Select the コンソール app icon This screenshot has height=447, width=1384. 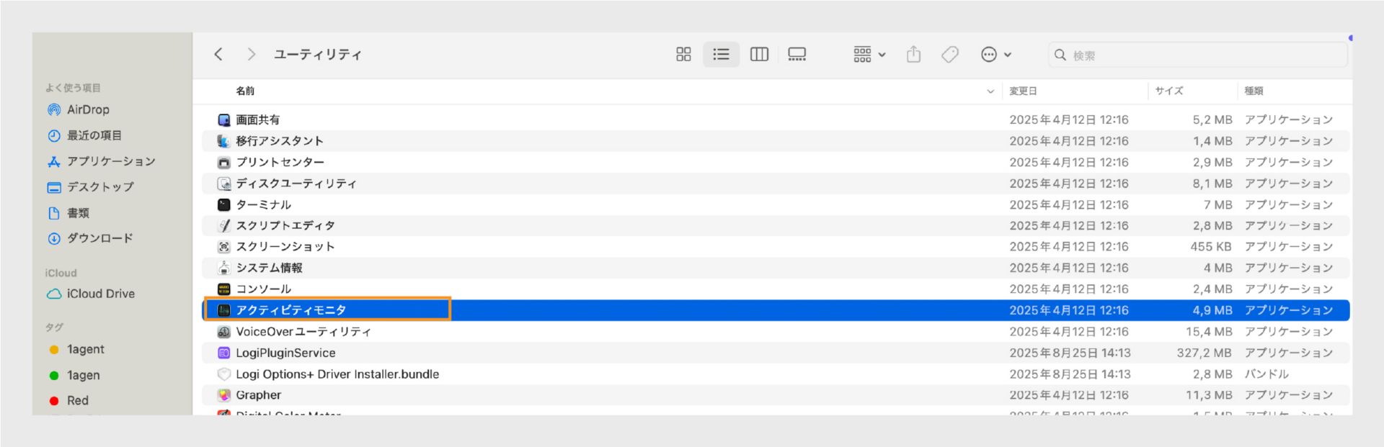(224, 289)
